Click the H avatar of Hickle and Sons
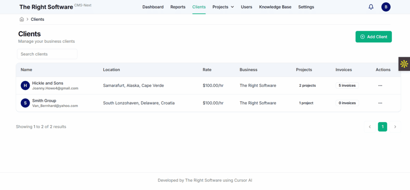 click(25, 86)
